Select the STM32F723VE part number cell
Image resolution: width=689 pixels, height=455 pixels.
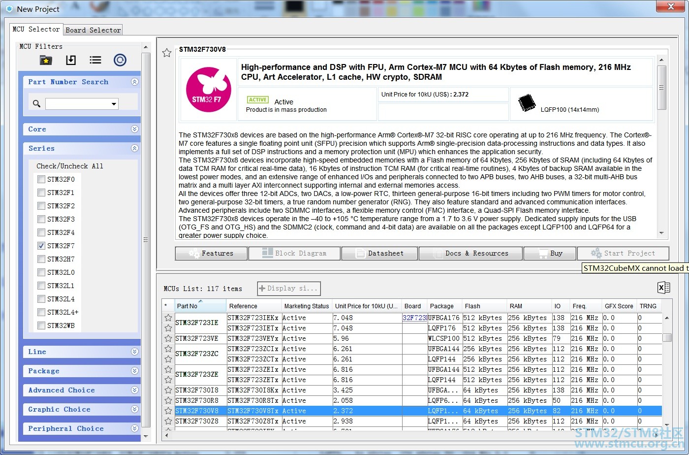point(200,338)
